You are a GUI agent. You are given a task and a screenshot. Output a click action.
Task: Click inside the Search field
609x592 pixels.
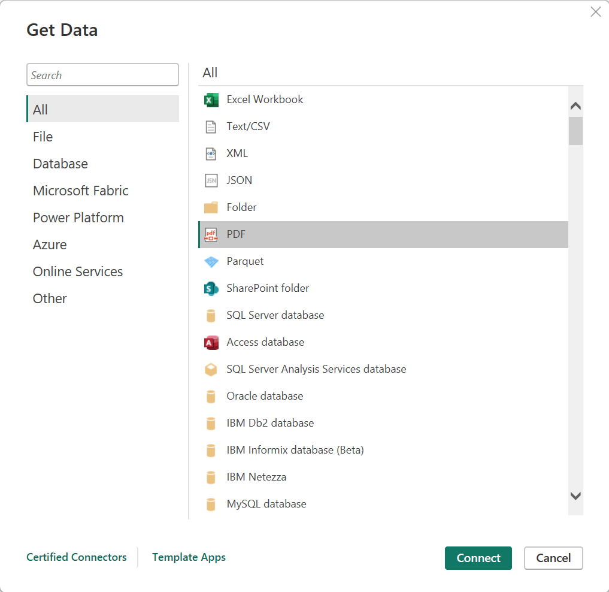[x=102, y=74]
